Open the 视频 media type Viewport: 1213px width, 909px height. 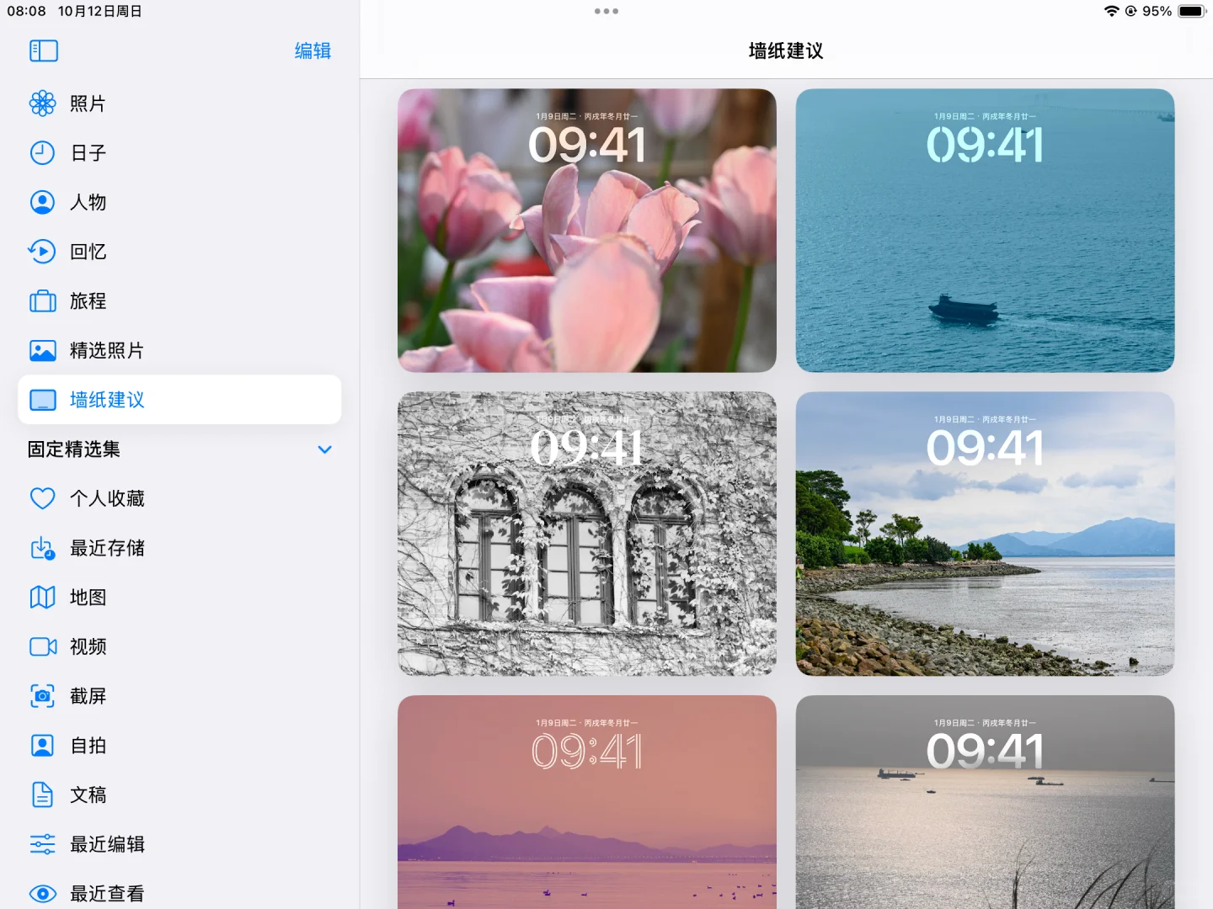(179, 646)
